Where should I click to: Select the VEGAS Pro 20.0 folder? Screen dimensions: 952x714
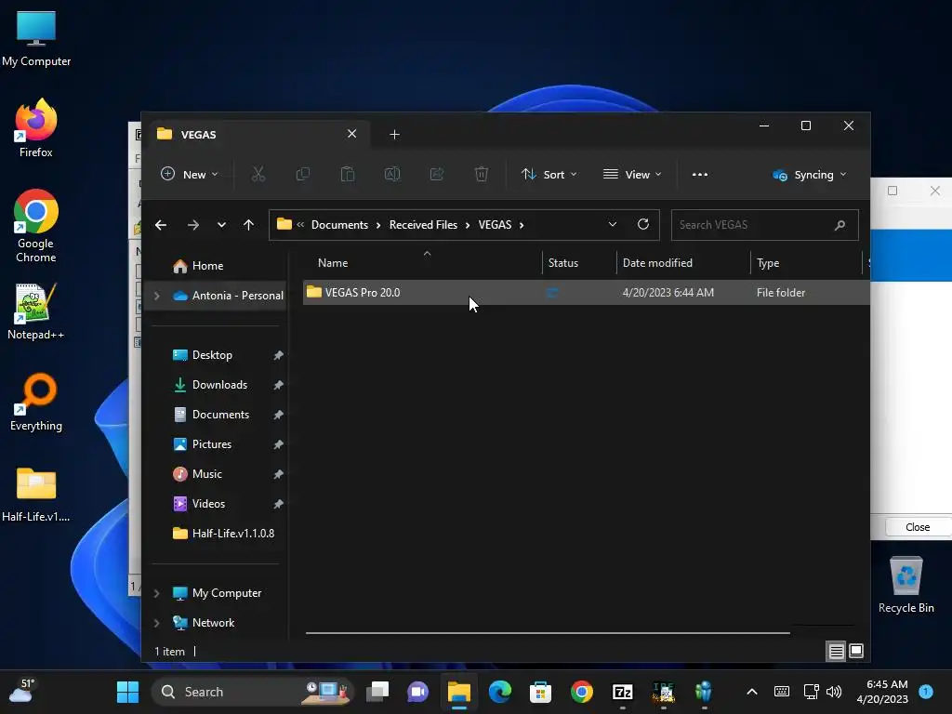pos(586,293)
